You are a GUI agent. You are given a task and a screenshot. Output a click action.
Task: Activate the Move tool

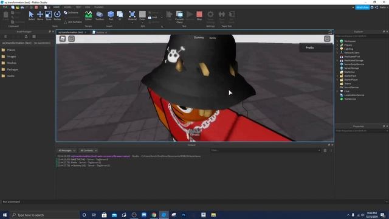coord(40,15)
